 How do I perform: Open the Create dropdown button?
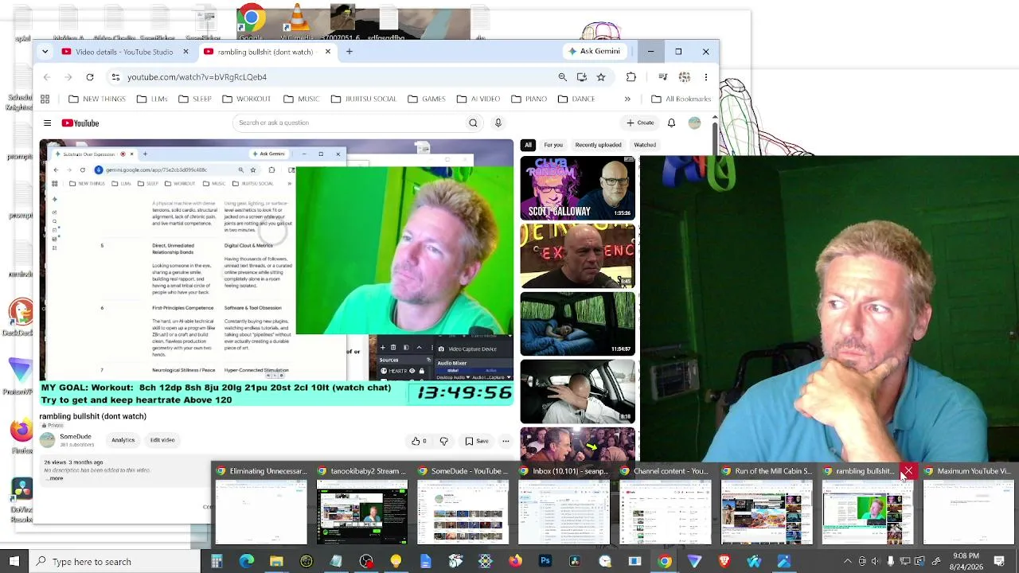click(640, 123)
